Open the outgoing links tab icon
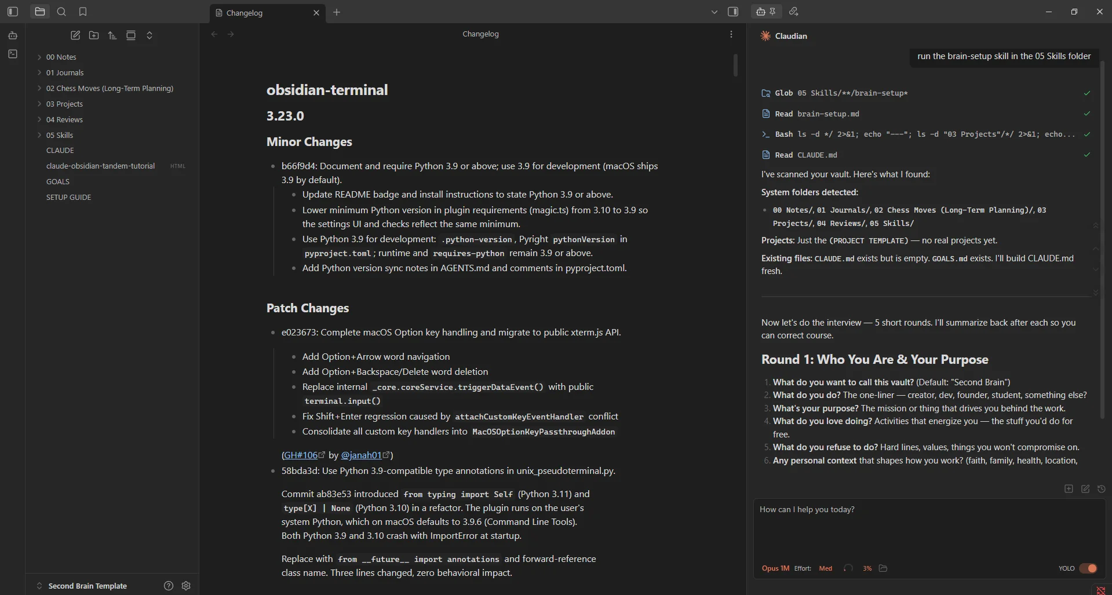This screenshot has width=1112, height=595. click(x=794, y=12)
